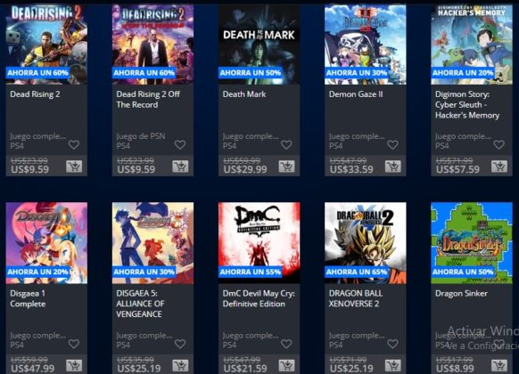The image size is (519, 374).
Task: Add DmC Devil May Cry to cart
Action: coord(286,365)
